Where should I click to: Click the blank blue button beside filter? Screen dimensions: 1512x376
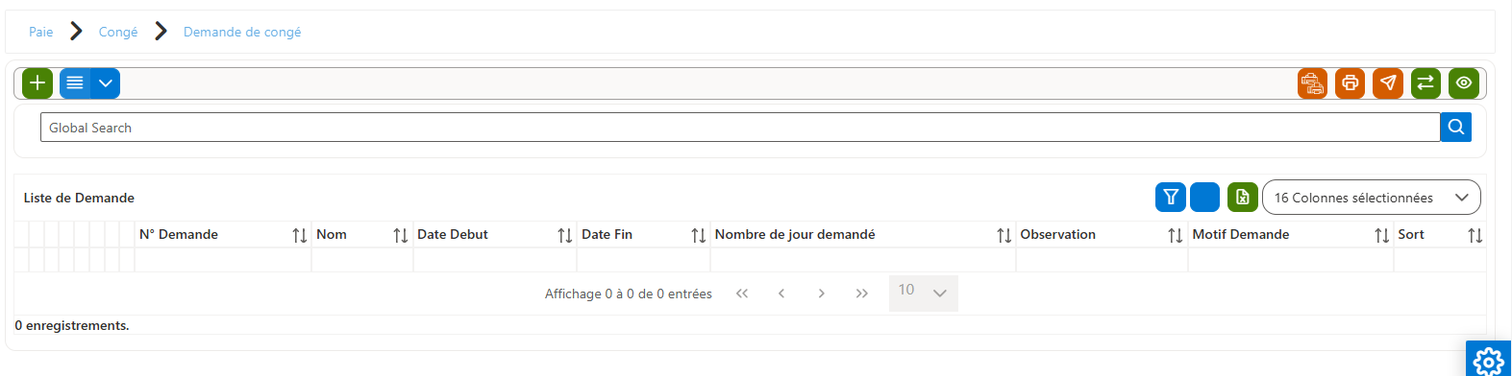click(x=1204, y=197)
